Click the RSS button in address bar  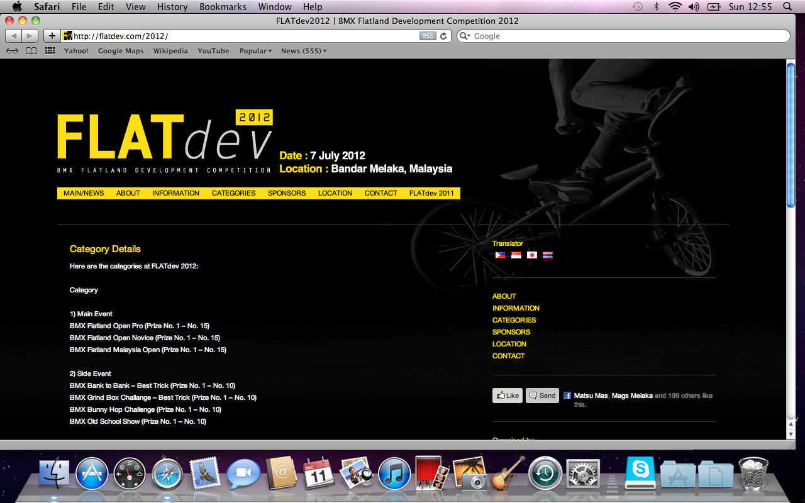point(428,36)
